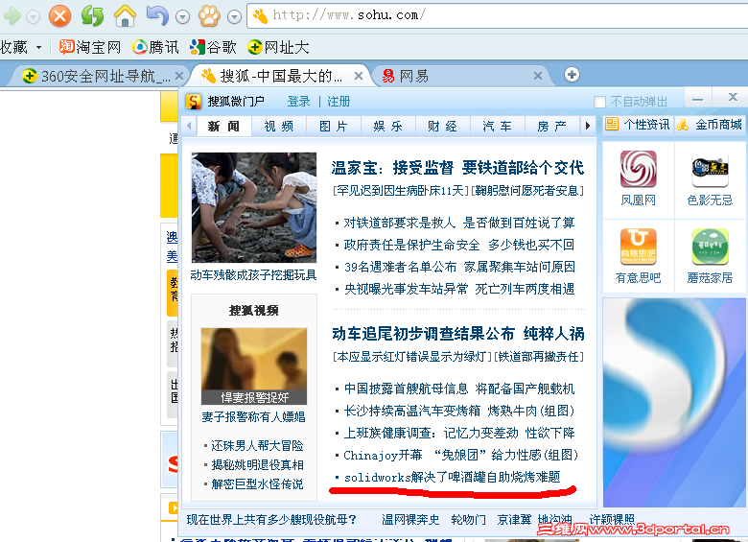Open the children digging photo thumbnail
The width and height of the screenshot is (748, 542).
254,207
